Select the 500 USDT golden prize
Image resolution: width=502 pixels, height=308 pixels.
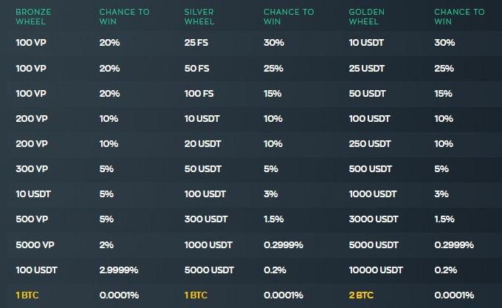(370, 168)
